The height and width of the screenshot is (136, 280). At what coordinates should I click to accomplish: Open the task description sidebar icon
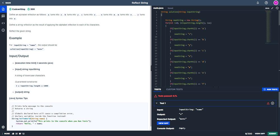tap(3, 9)
